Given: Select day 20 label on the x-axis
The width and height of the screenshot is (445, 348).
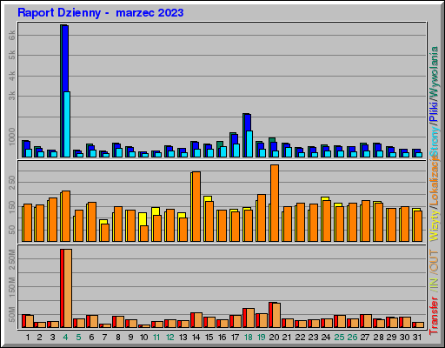Looking at the screenshot, I should [274, 338].
